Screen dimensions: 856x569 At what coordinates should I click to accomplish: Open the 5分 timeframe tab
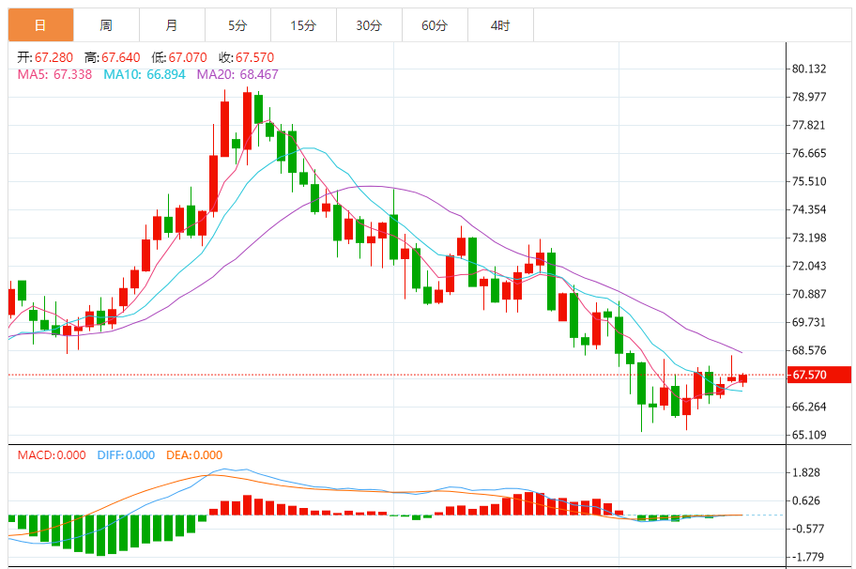click(237, 25)
